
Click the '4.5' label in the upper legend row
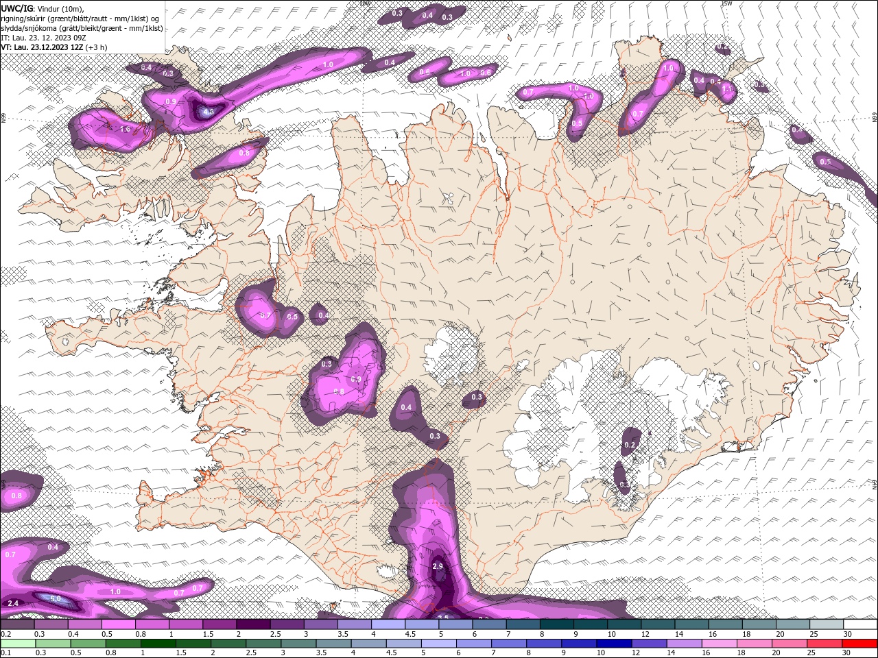click(410, 634)
